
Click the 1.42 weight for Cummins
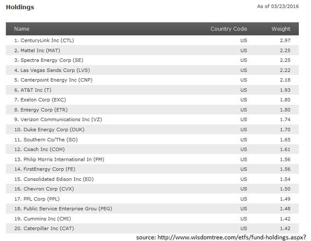[x=285, y=219]
